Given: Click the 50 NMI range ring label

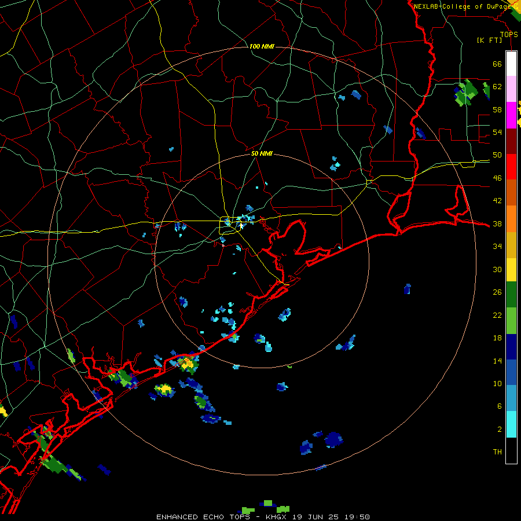Looking at the screenshot, I should click(262, 153).
